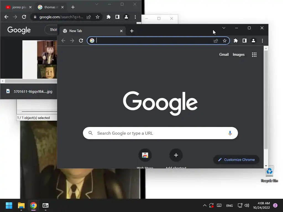Screen dimensions: 283x212
Task: Expand tab search chevron in front window
Action: click(224, 28)
